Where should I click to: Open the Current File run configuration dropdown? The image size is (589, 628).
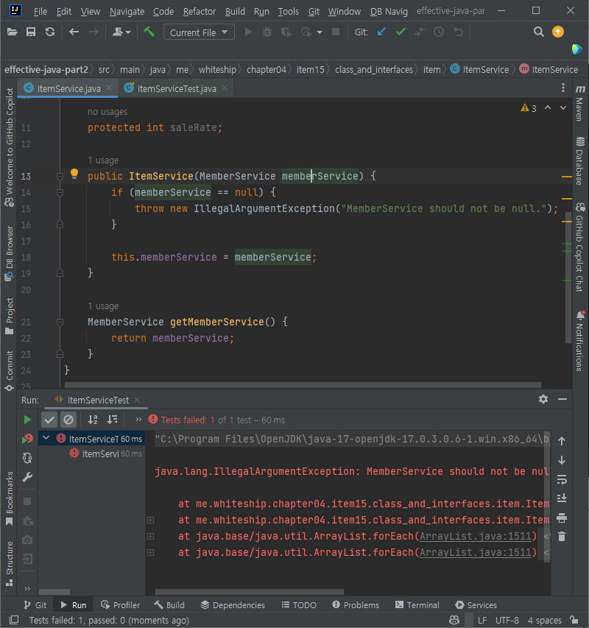(199, 32)
